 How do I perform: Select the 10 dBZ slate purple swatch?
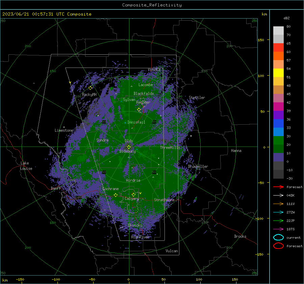pyautogui.click(x=278, y=157)
